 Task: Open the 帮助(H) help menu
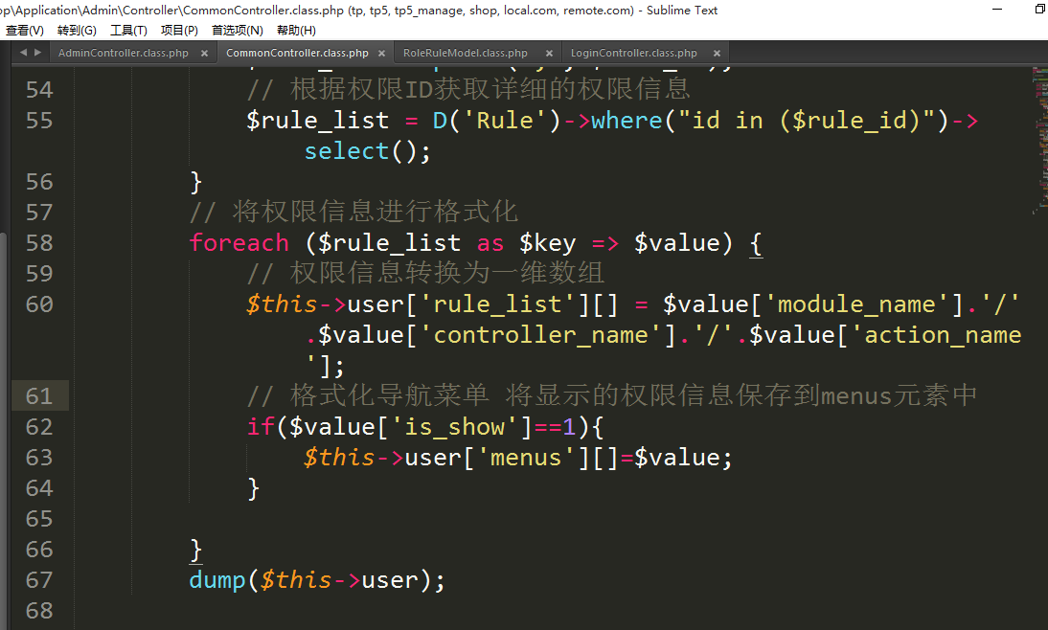[296, 30]
